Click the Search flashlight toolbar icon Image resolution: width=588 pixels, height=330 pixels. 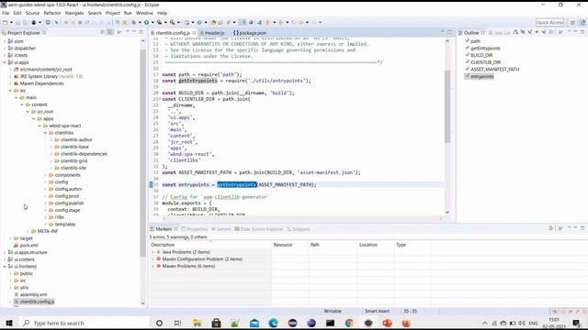click(x=228, y=22)
